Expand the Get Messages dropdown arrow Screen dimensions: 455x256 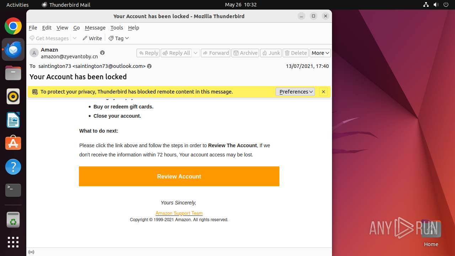[75, 38]
